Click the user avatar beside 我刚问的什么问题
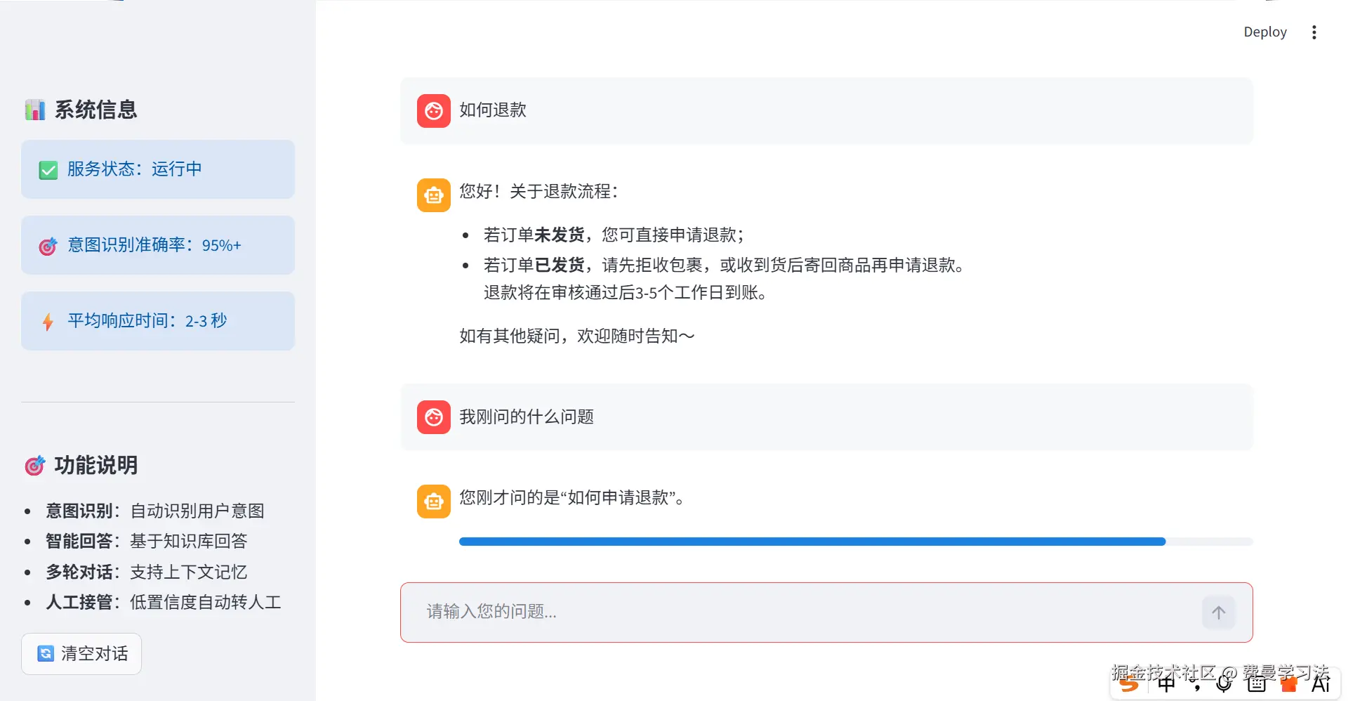1348x701 pixels. (434, 417)
